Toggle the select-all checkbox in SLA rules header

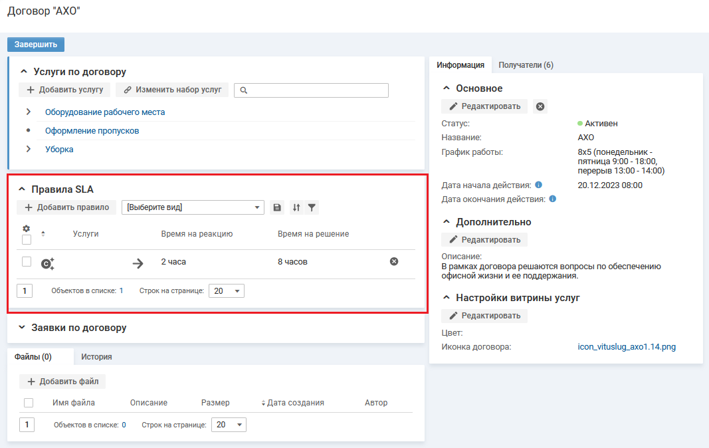point(27,239)
